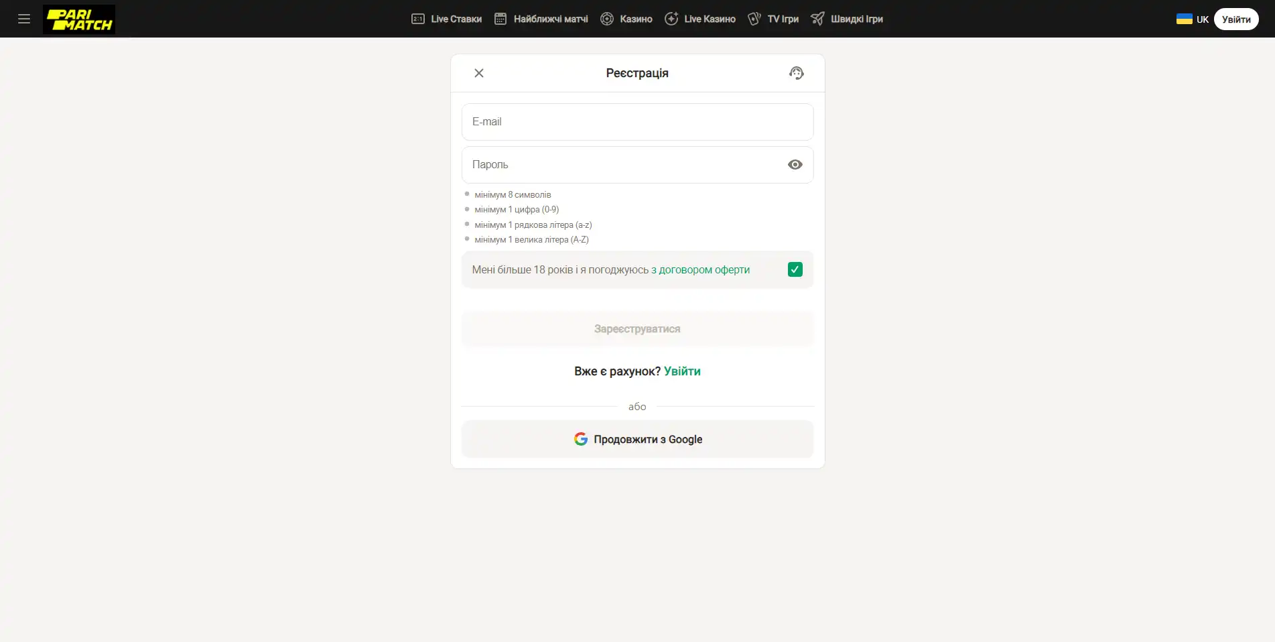
Task: Click the Швидкі Ігри rocket icon
Action: [x=817, y=19]
